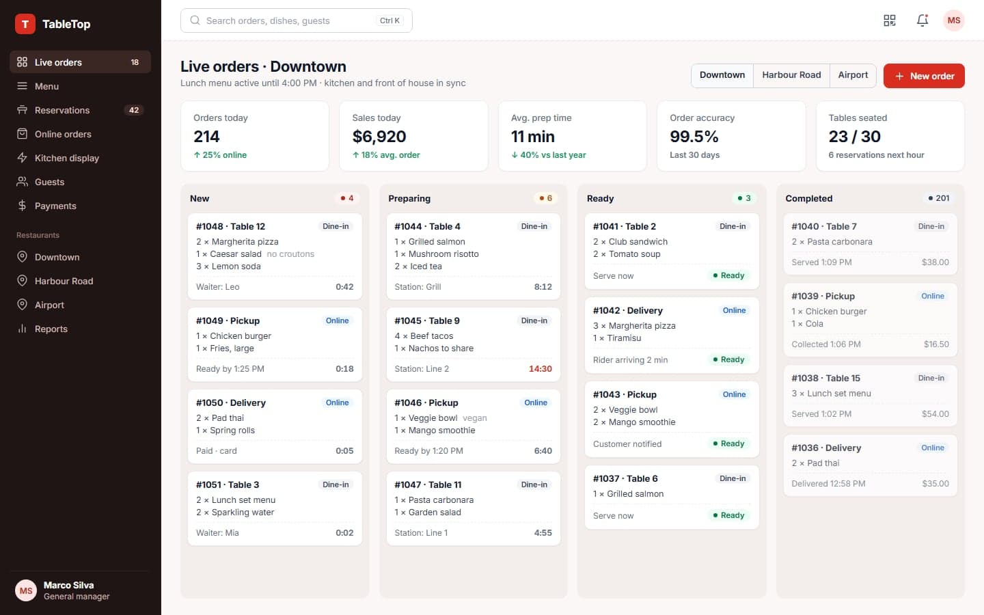
Task: Open Reservations sidebar icon
Action: pyautogui.click(x=22, y=110)
